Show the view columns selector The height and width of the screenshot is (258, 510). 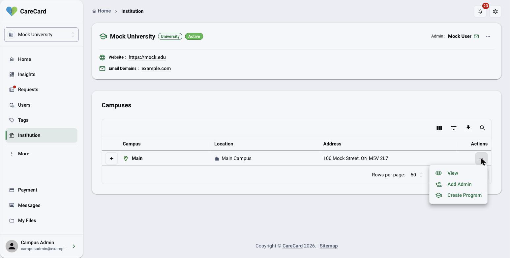point(439,128)
